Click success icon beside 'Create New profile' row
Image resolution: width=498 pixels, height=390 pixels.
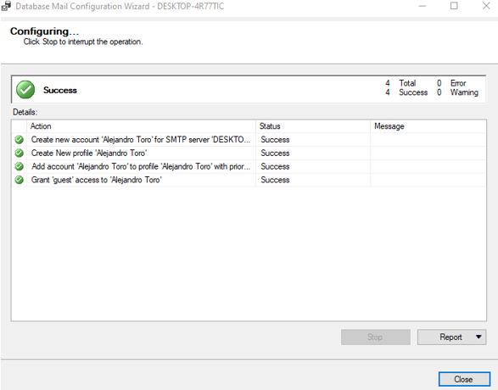19,153
